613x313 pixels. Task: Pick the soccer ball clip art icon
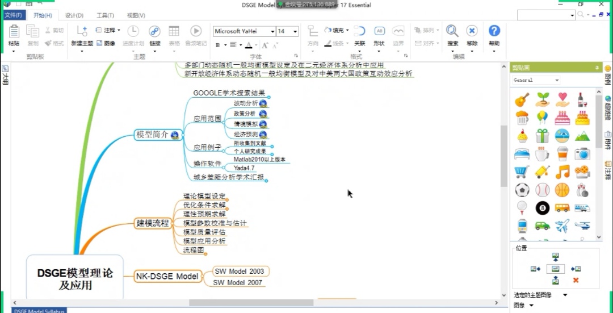[x=522, y=190]
